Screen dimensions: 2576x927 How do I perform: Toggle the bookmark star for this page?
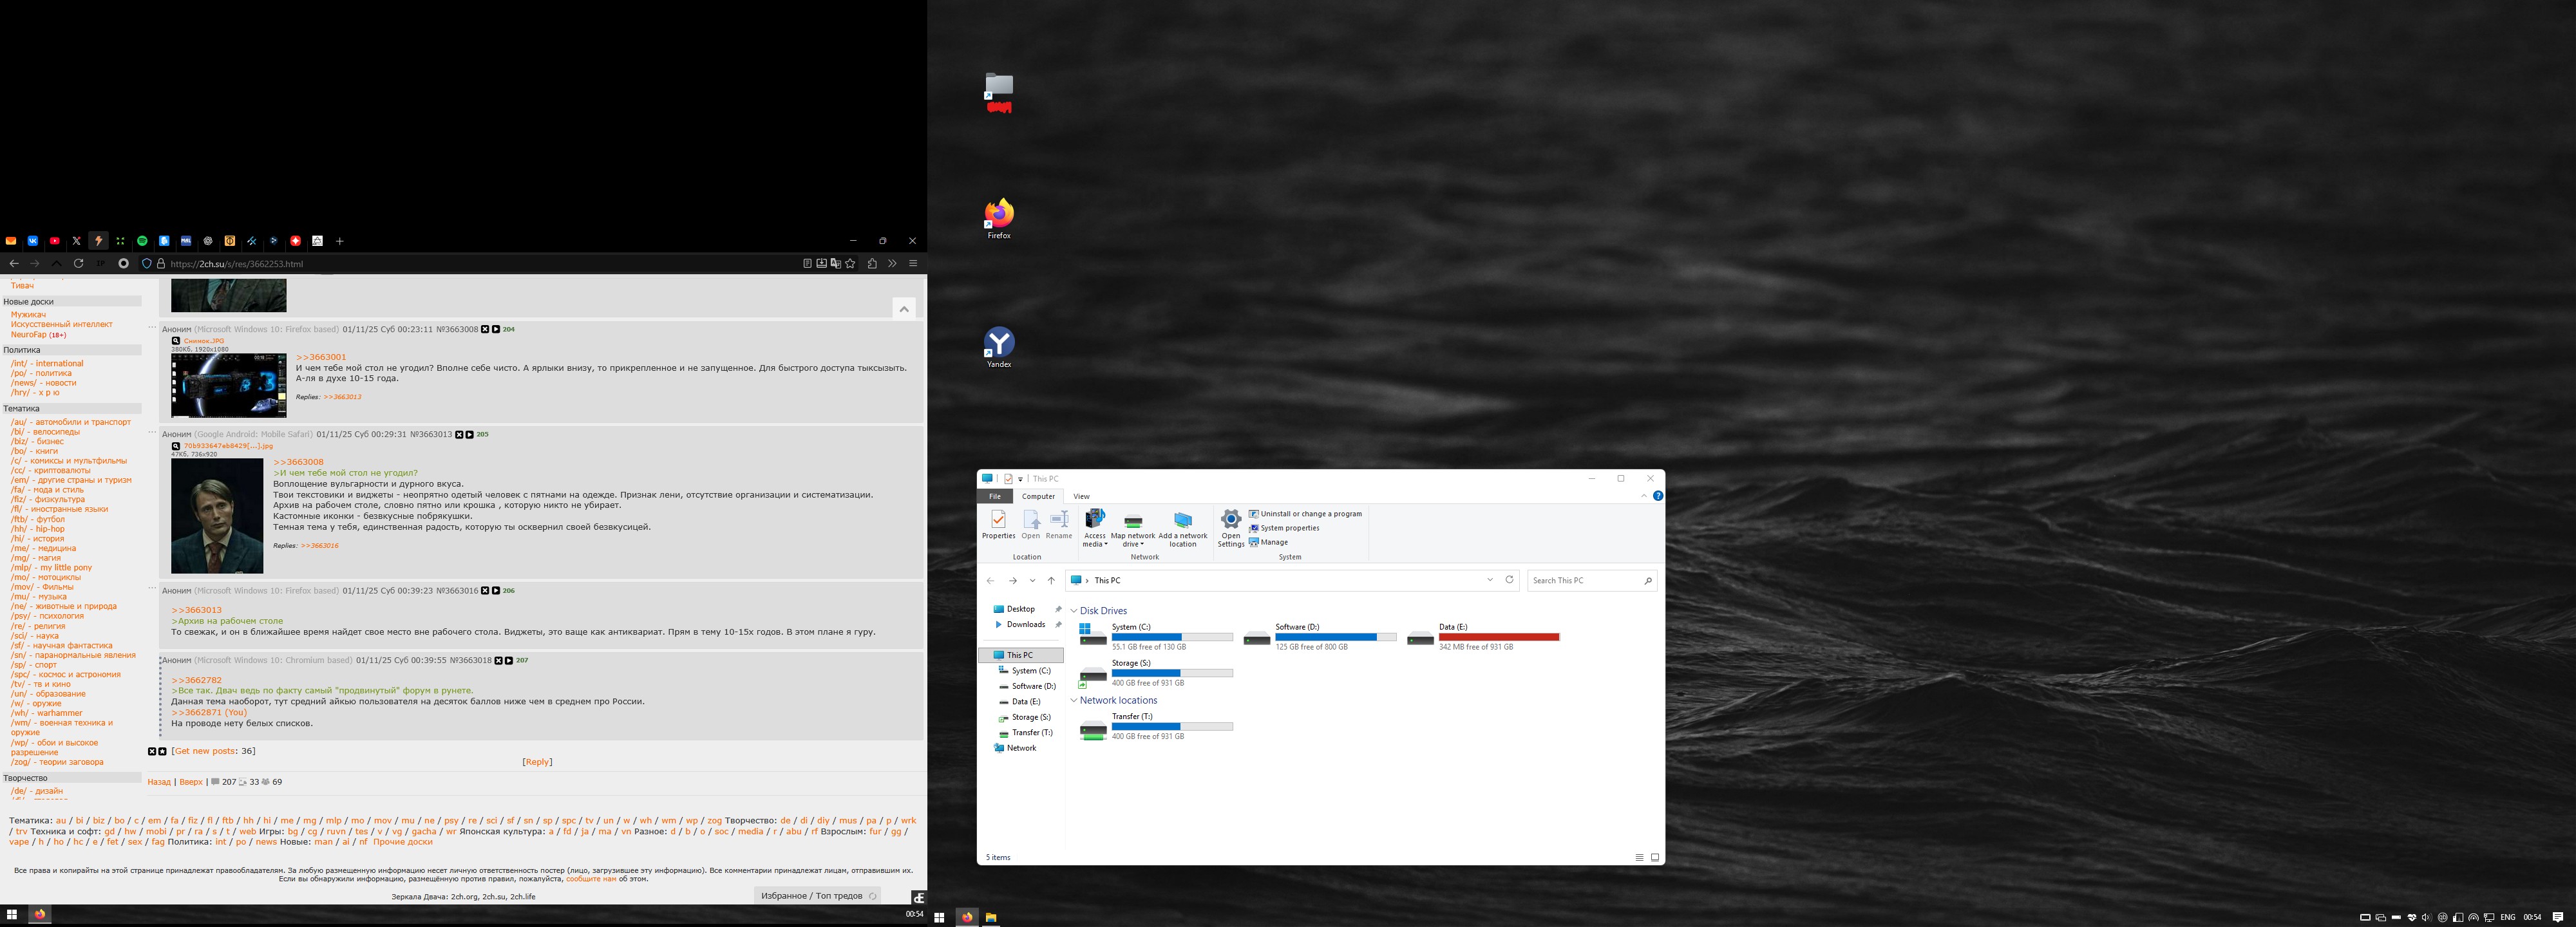(850, 264)
